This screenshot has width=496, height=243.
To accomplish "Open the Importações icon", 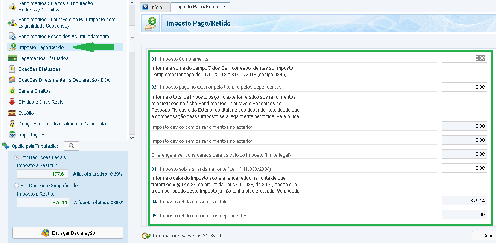I will tap(12, 135).
